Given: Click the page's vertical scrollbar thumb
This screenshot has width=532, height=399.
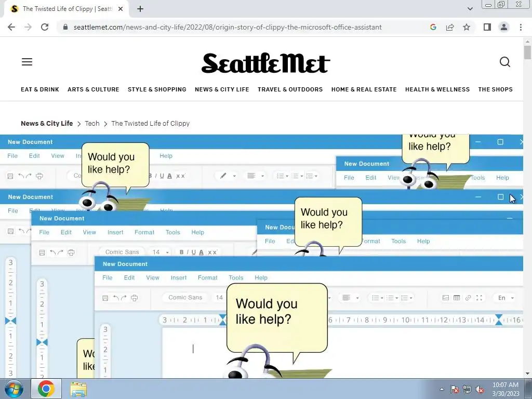Looking at the screenshot, I should click(527, 53).
